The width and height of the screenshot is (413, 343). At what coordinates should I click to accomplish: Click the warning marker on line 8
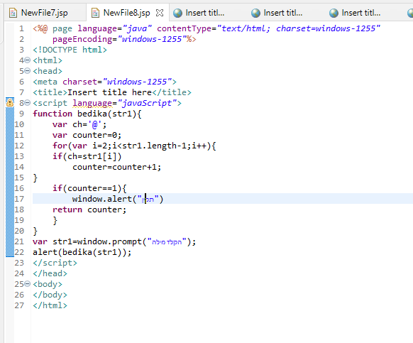click(10, 102)
